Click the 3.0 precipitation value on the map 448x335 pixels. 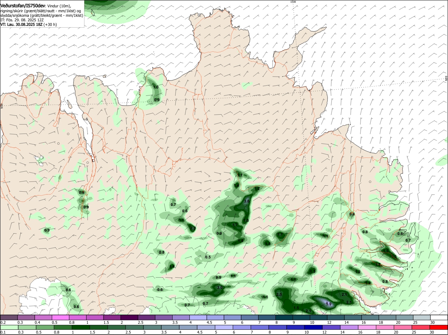click(x=220, y=287)
